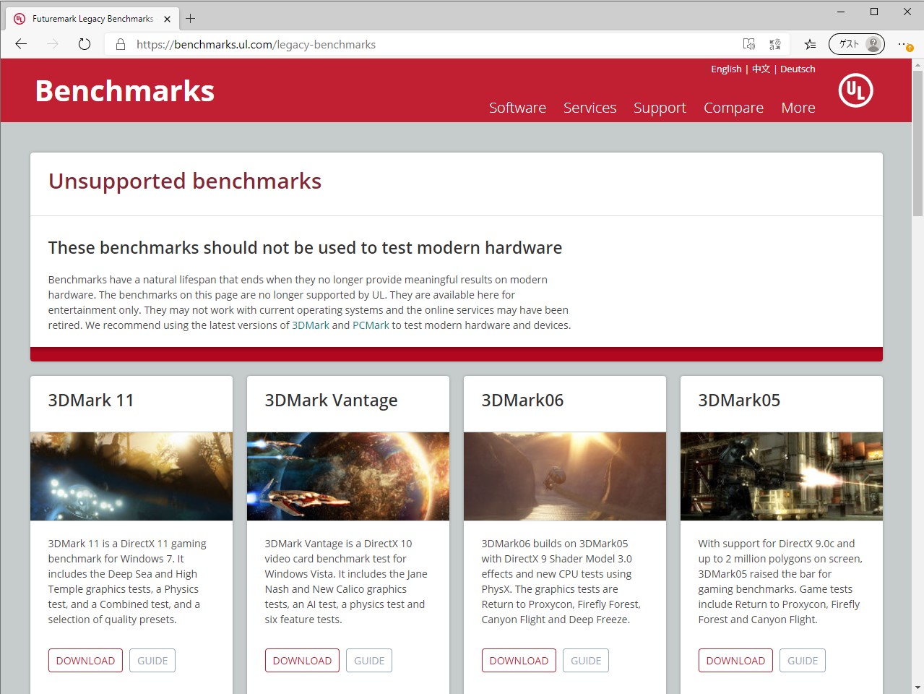924x694 pixels.
Task: Open the 3DMark Vantage guide
Action: point(369,661)
